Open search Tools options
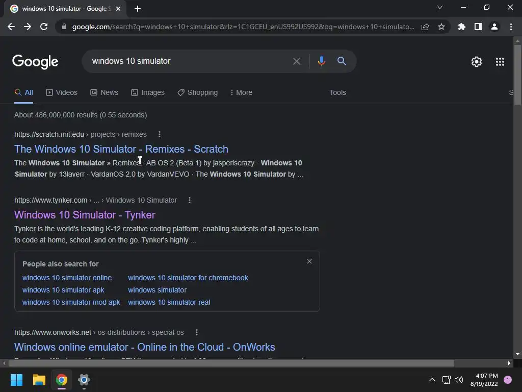 click(337, 93)
